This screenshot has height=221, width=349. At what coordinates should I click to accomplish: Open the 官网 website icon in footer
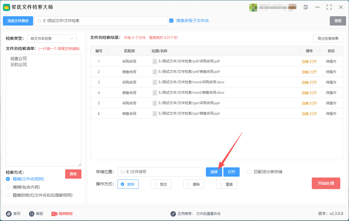click(x=9, y=214)
